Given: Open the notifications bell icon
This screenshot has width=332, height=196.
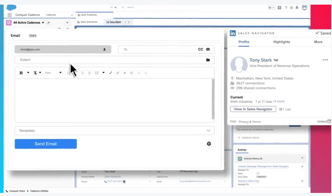Looking at the screenshot, I should click(297, 7).
